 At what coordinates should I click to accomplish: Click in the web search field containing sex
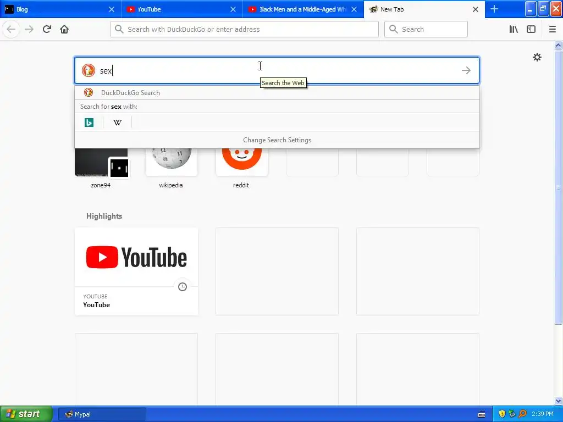point(277,70)
